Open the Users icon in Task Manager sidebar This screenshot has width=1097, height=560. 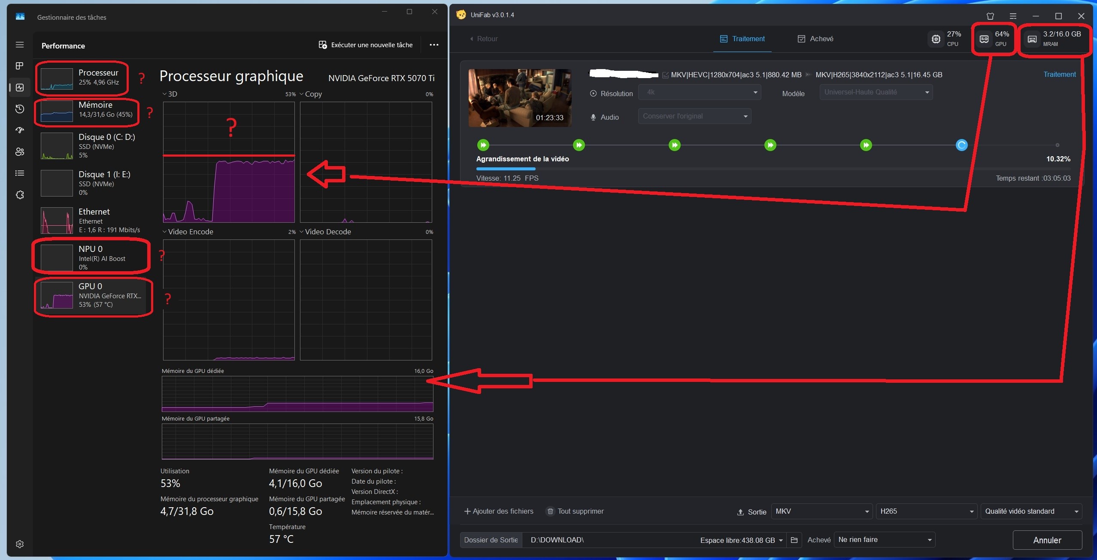(20, 151)
